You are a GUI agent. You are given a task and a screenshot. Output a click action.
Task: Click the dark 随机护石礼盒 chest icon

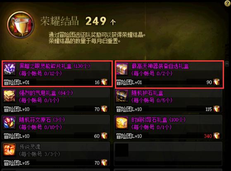click(x=122, y=96)
